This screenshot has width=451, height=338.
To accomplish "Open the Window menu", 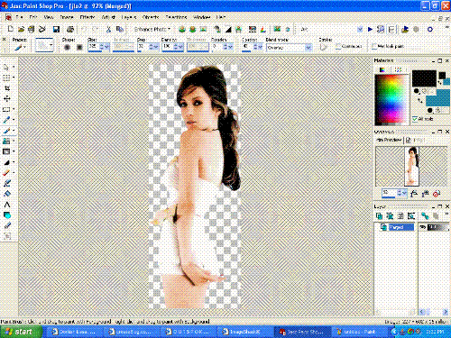I will 202,17.
